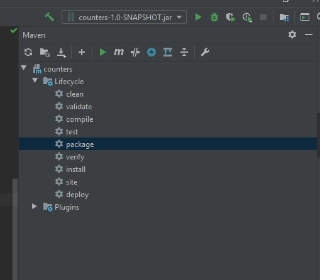This screenshot has width=320, height=280.
Task: Open the counters-1.0-SNAPSHOT.jar run configuration dropdown
Action: pos(124,17)
